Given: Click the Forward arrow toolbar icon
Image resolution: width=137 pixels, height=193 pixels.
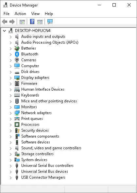Looking at the screenshot, I should click(12, 22).
